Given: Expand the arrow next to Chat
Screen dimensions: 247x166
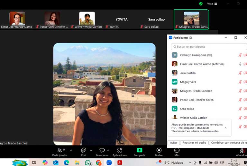Looking at the screenshot, I should (x=91, y=150).
